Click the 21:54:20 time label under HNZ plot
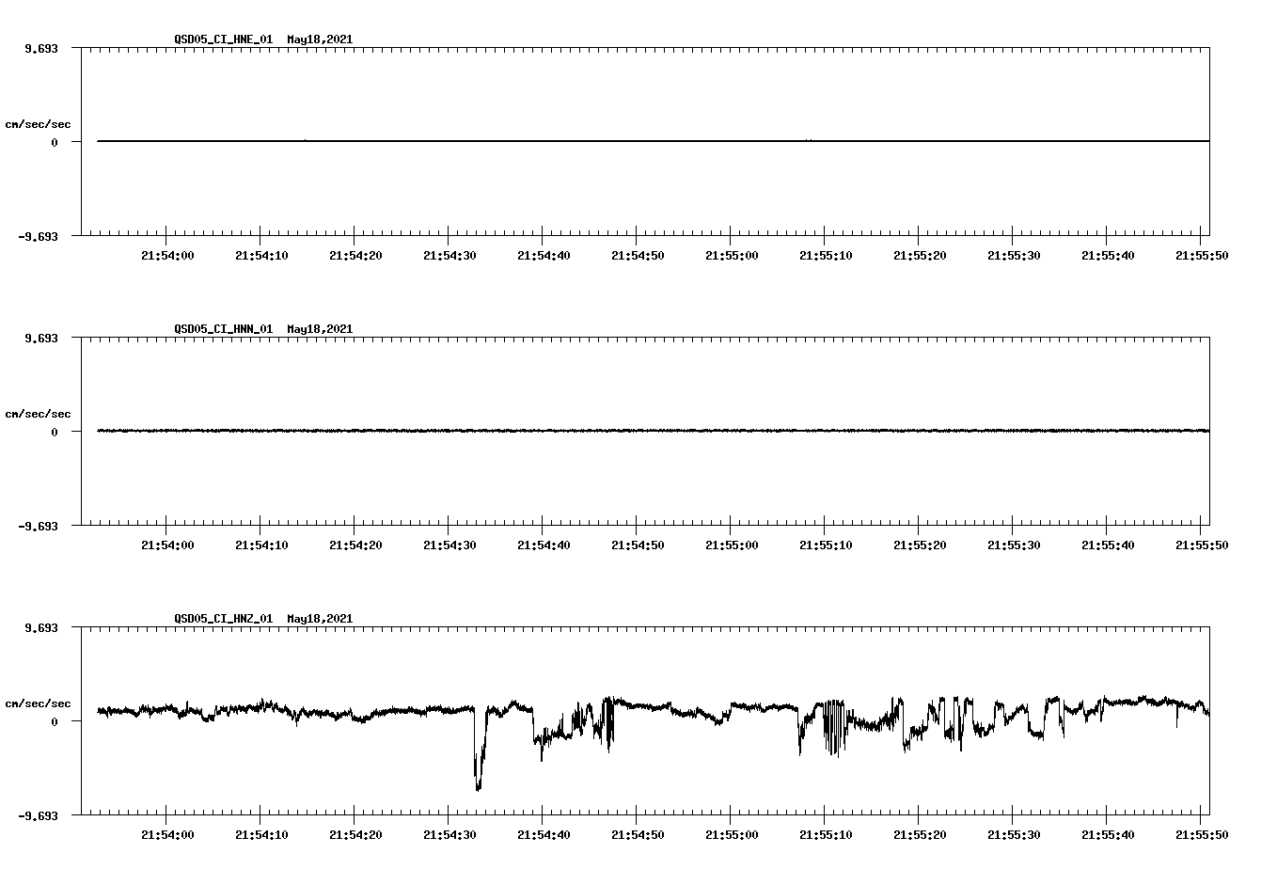The image size is (1277, 869). tap(355, 834)
